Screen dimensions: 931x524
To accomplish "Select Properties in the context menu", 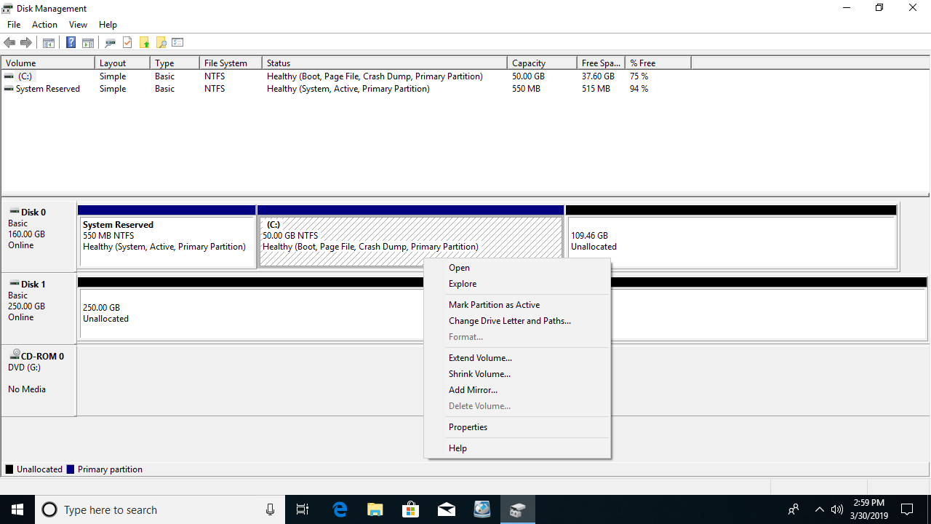I will click(468, 427).
